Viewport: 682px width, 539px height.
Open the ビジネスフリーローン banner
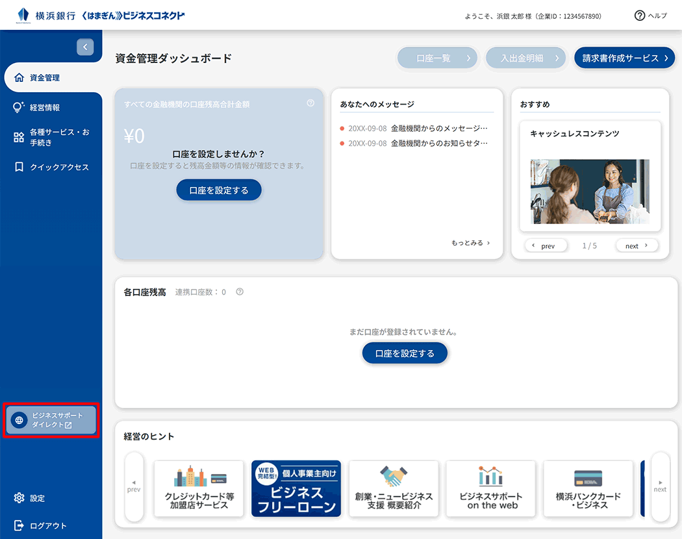(296, 489)
